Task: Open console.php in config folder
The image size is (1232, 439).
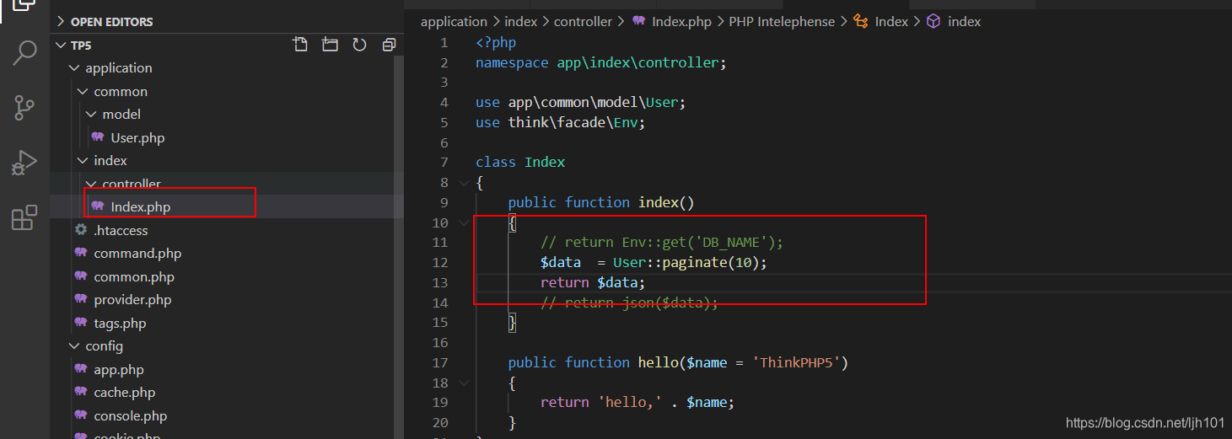Action: 131,416
